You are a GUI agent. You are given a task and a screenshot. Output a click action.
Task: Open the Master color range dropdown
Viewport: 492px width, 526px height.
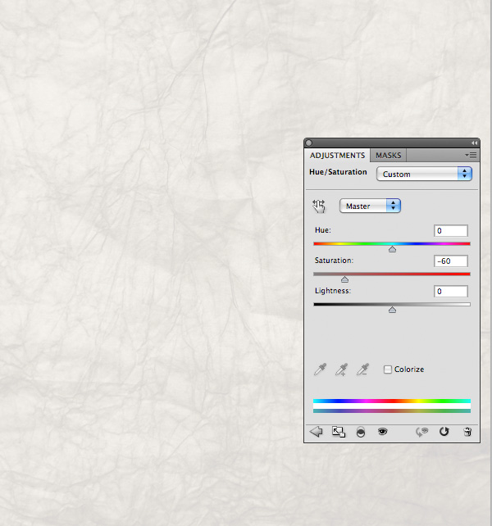pyautogui.click(x=370, y=206)
